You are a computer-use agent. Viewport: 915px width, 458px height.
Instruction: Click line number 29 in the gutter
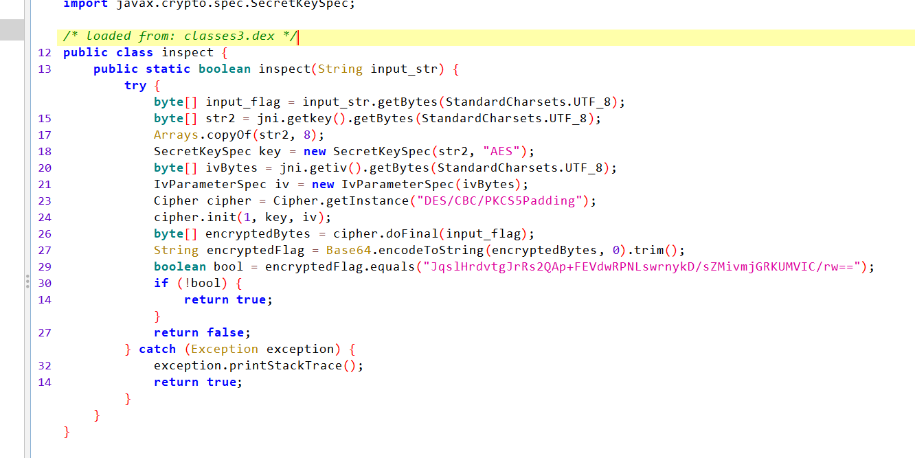(45, 267)
